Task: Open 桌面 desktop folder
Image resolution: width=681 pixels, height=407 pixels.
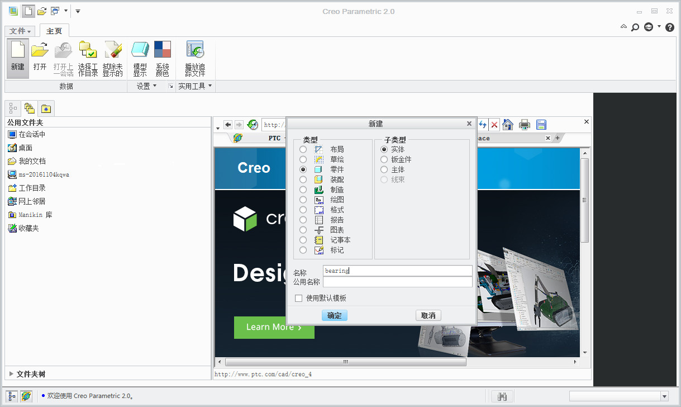Action: [21, 148]
